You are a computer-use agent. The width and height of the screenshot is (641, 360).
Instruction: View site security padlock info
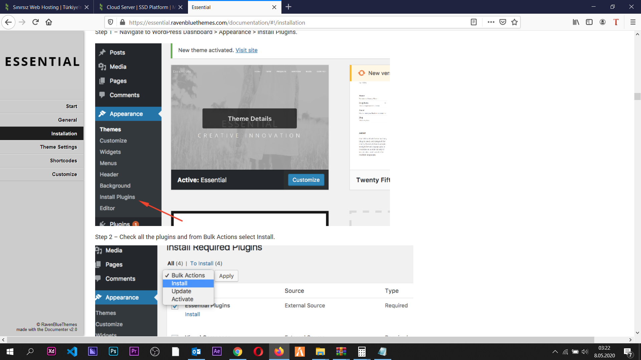[123, 22]
